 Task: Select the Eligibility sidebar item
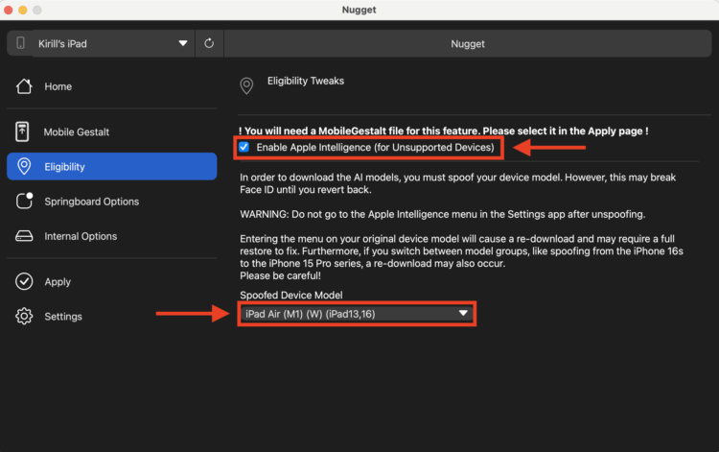[112, 167]
